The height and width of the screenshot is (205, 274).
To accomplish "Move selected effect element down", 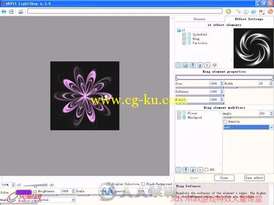I will pos(193,65).
